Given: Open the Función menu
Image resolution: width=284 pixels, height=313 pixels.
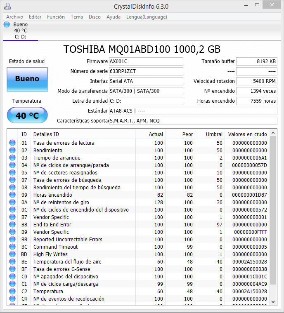Looking at the screenshot, I should pyautogui.click(x=56, y=17).
